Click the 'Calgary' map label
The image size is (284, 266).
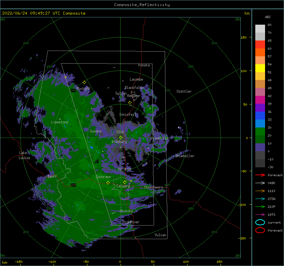pyautogui.click(x=123, y=186)
